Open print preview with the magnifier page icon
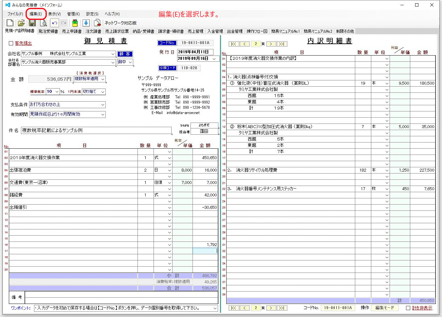This screenshot has width=442, height=317. click(x=43, y=23)
